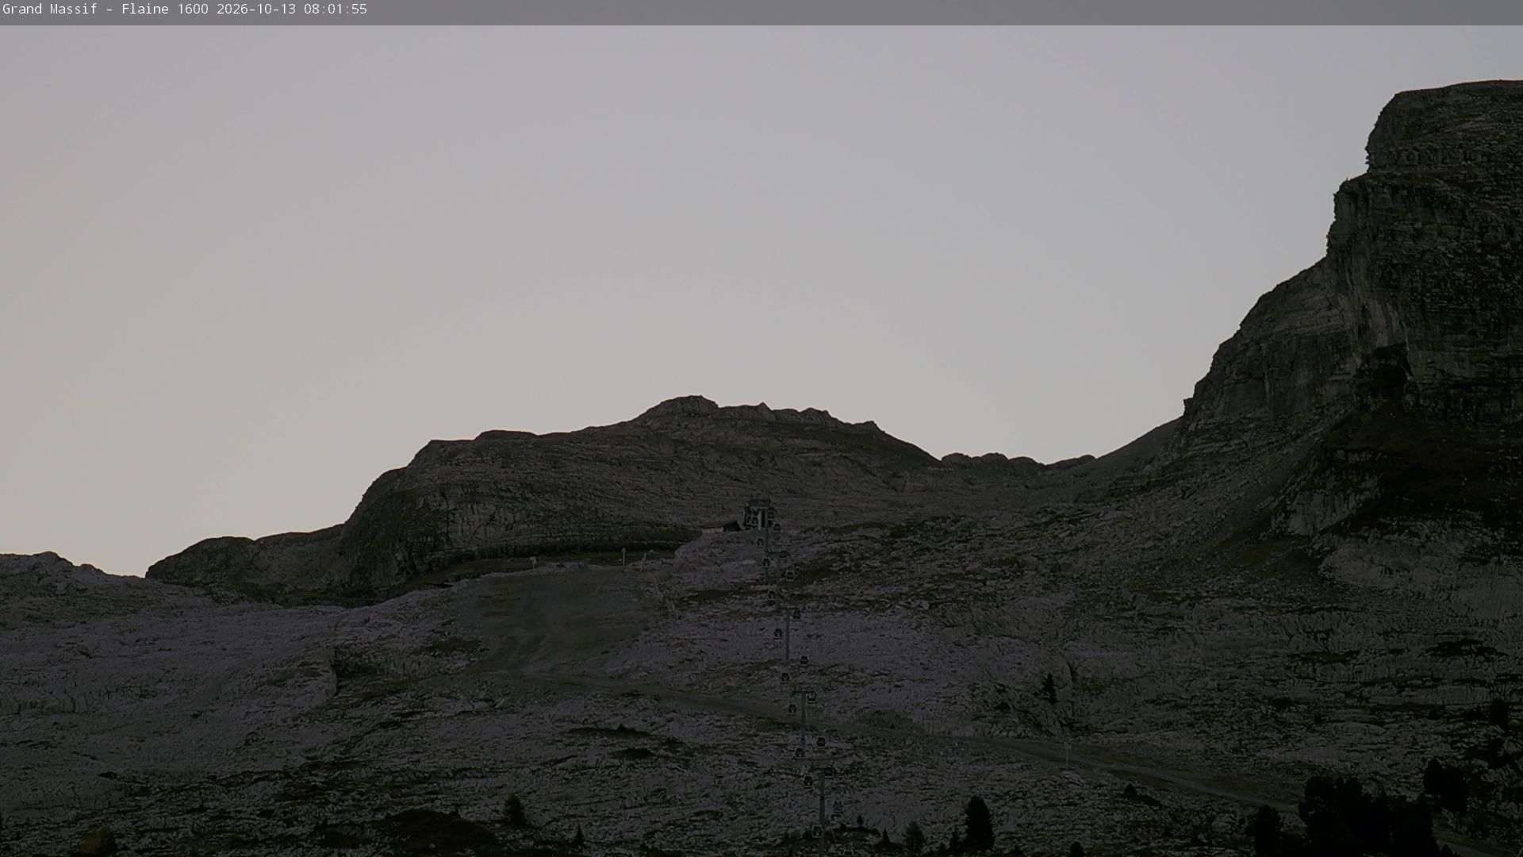Image resolution: width=1523 pixels, height=857 pixels.
Task: Click the small lone tree at bottom left
Action: click(515, 809)
